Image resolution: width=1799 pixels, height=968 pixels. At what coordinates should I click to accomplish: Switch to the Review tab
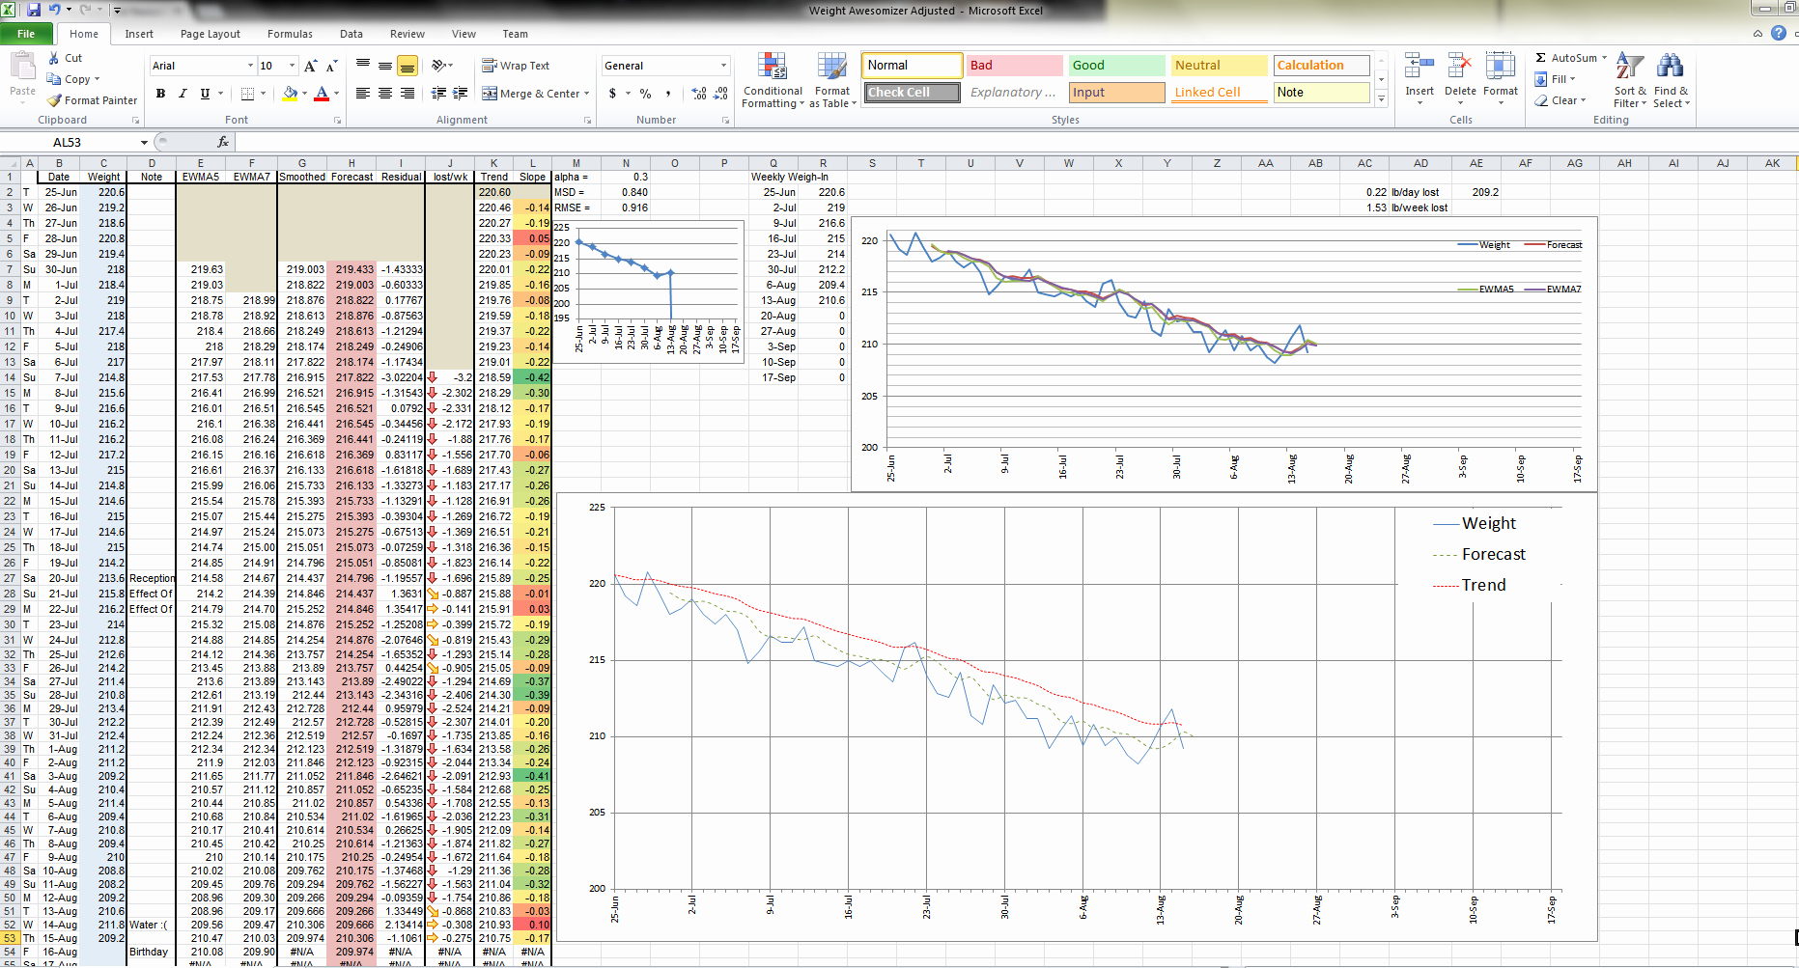(408, 34)
